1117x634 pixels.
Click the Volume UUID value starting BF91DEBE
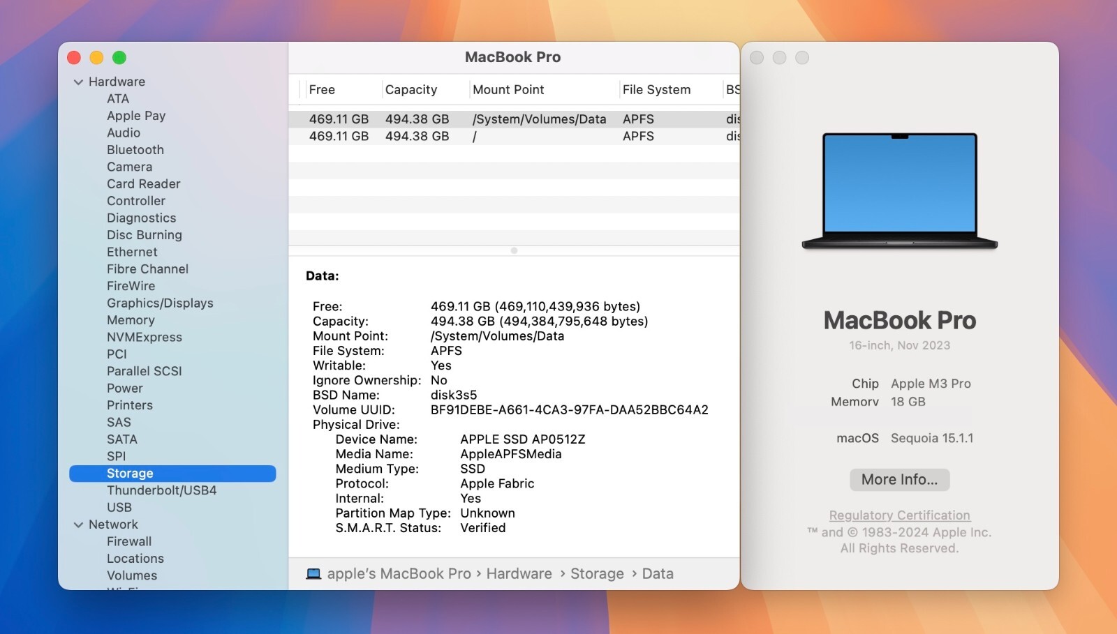(570, 410)
